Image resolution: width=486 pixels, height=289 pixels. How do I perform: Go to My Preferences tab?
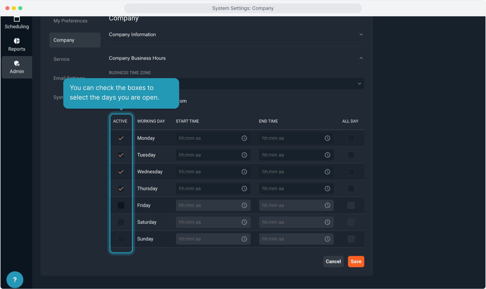(x=70, y=21)
